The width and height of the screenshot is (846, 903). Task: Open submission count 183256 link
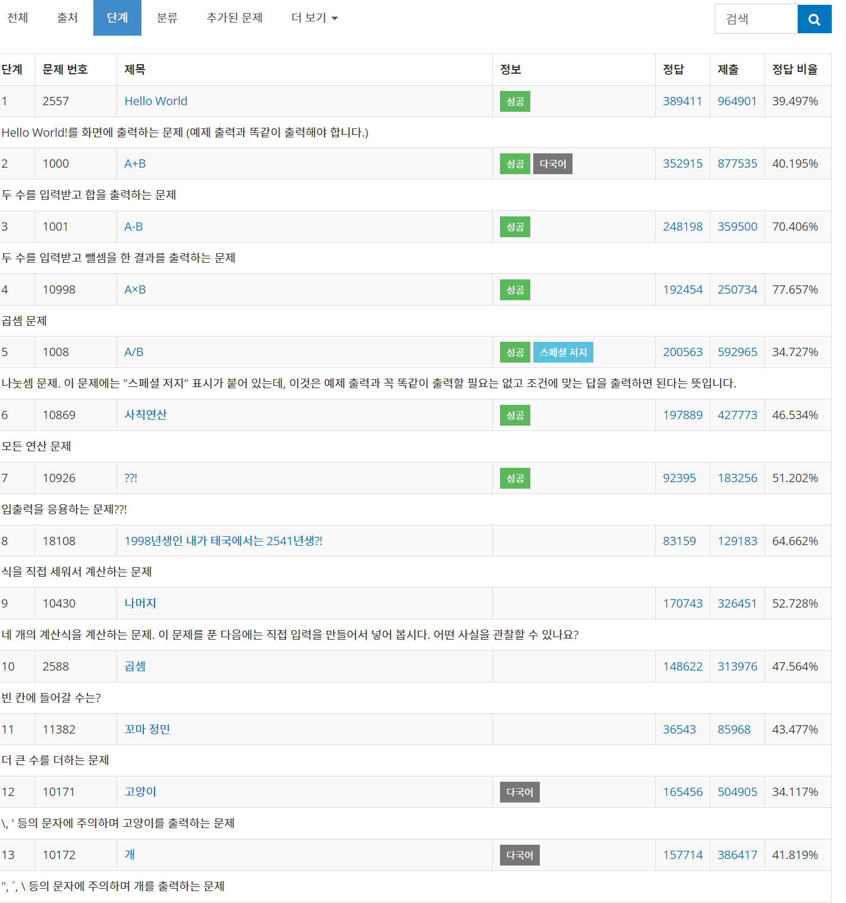(737, 478)
